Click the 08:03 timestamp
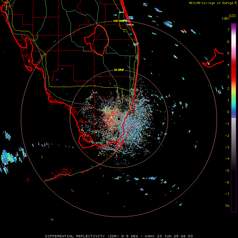Viewport: 238px width, 238px height. tap(187, 236)
